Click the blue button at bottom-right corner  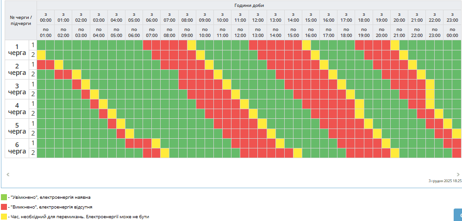click(x=457, y=215)
